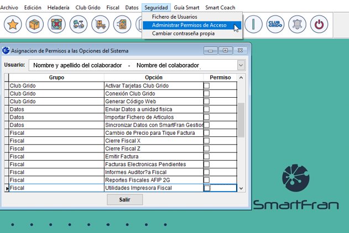The width and height of the screenshot is (349, 233).
Task: Enable permission for Activar Tarjetas Club Grido
Action: click(x=207, y=86)
